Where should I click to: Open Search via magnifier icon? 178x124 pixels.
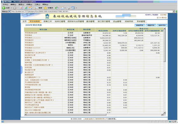coord(36,8)
